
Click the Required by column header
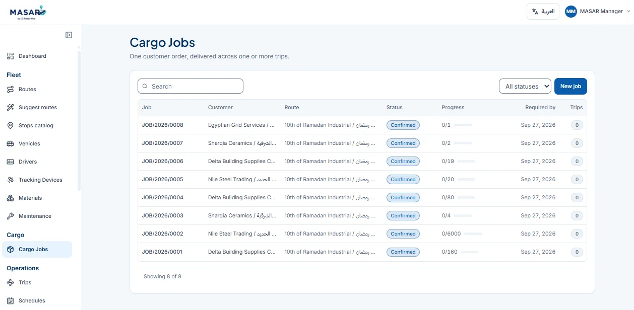[x=540, y=108]
